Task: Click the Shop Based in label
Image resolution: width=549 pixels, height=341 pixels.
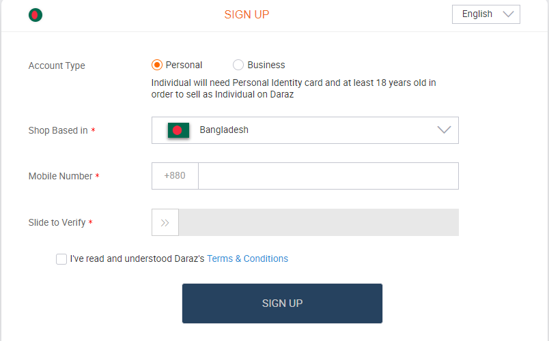Action: (58, 131)
